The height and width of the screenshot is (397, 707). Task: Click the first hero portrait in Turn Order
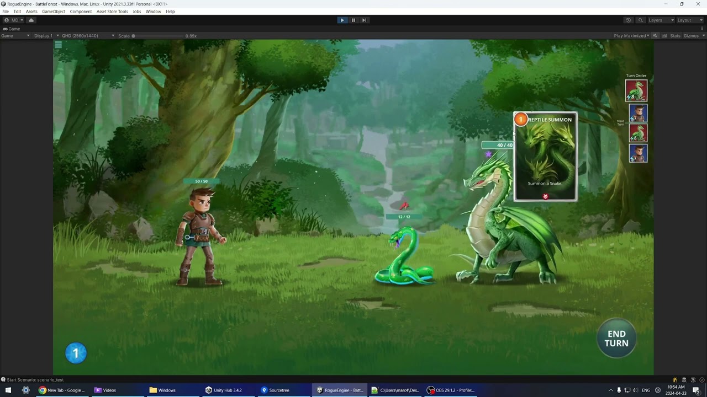[x=638, y=113]
